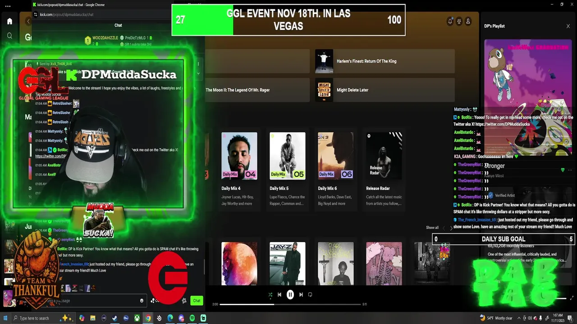Seek on the song progress bar

tap(290, 304)
